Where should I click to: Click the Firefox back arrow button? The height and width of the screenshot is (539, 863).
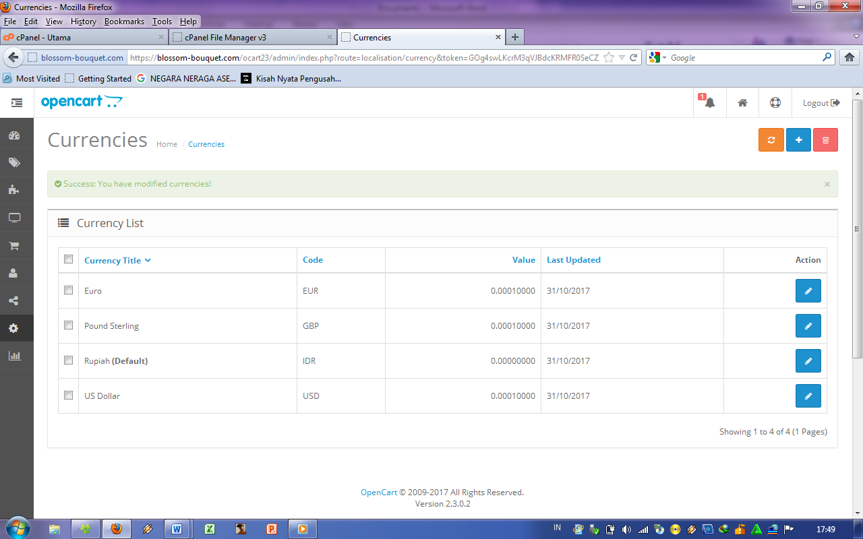coord(12,57)
